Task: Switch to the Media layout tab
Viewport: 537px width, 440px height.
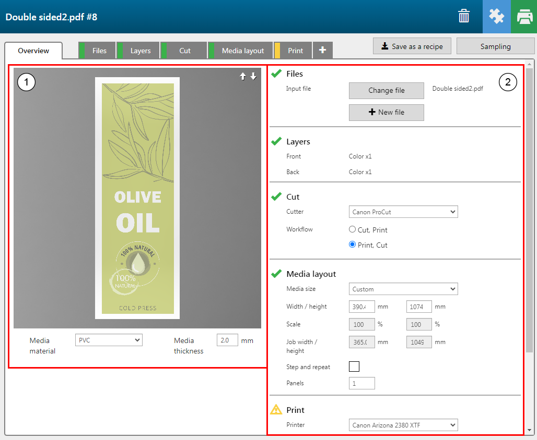Action: [242, 51]
